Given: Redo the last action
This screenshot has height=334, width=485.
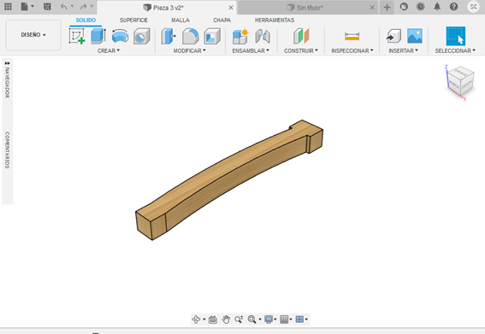Looking at the screenshot, I should (83, 7).
